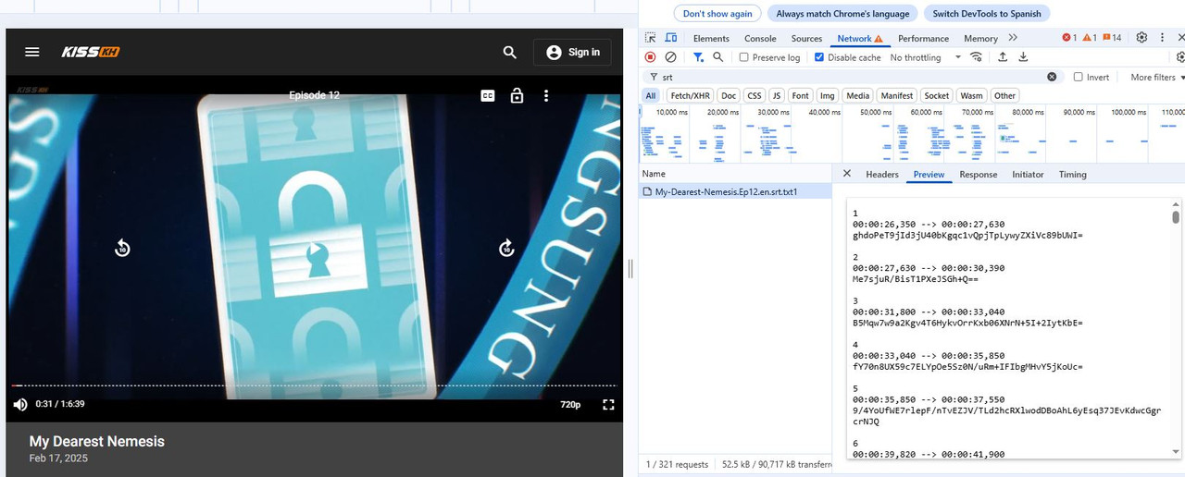This screenshot has height=477, width=1185.
Task: Filter requests by CSS
Action: [755, 96]
